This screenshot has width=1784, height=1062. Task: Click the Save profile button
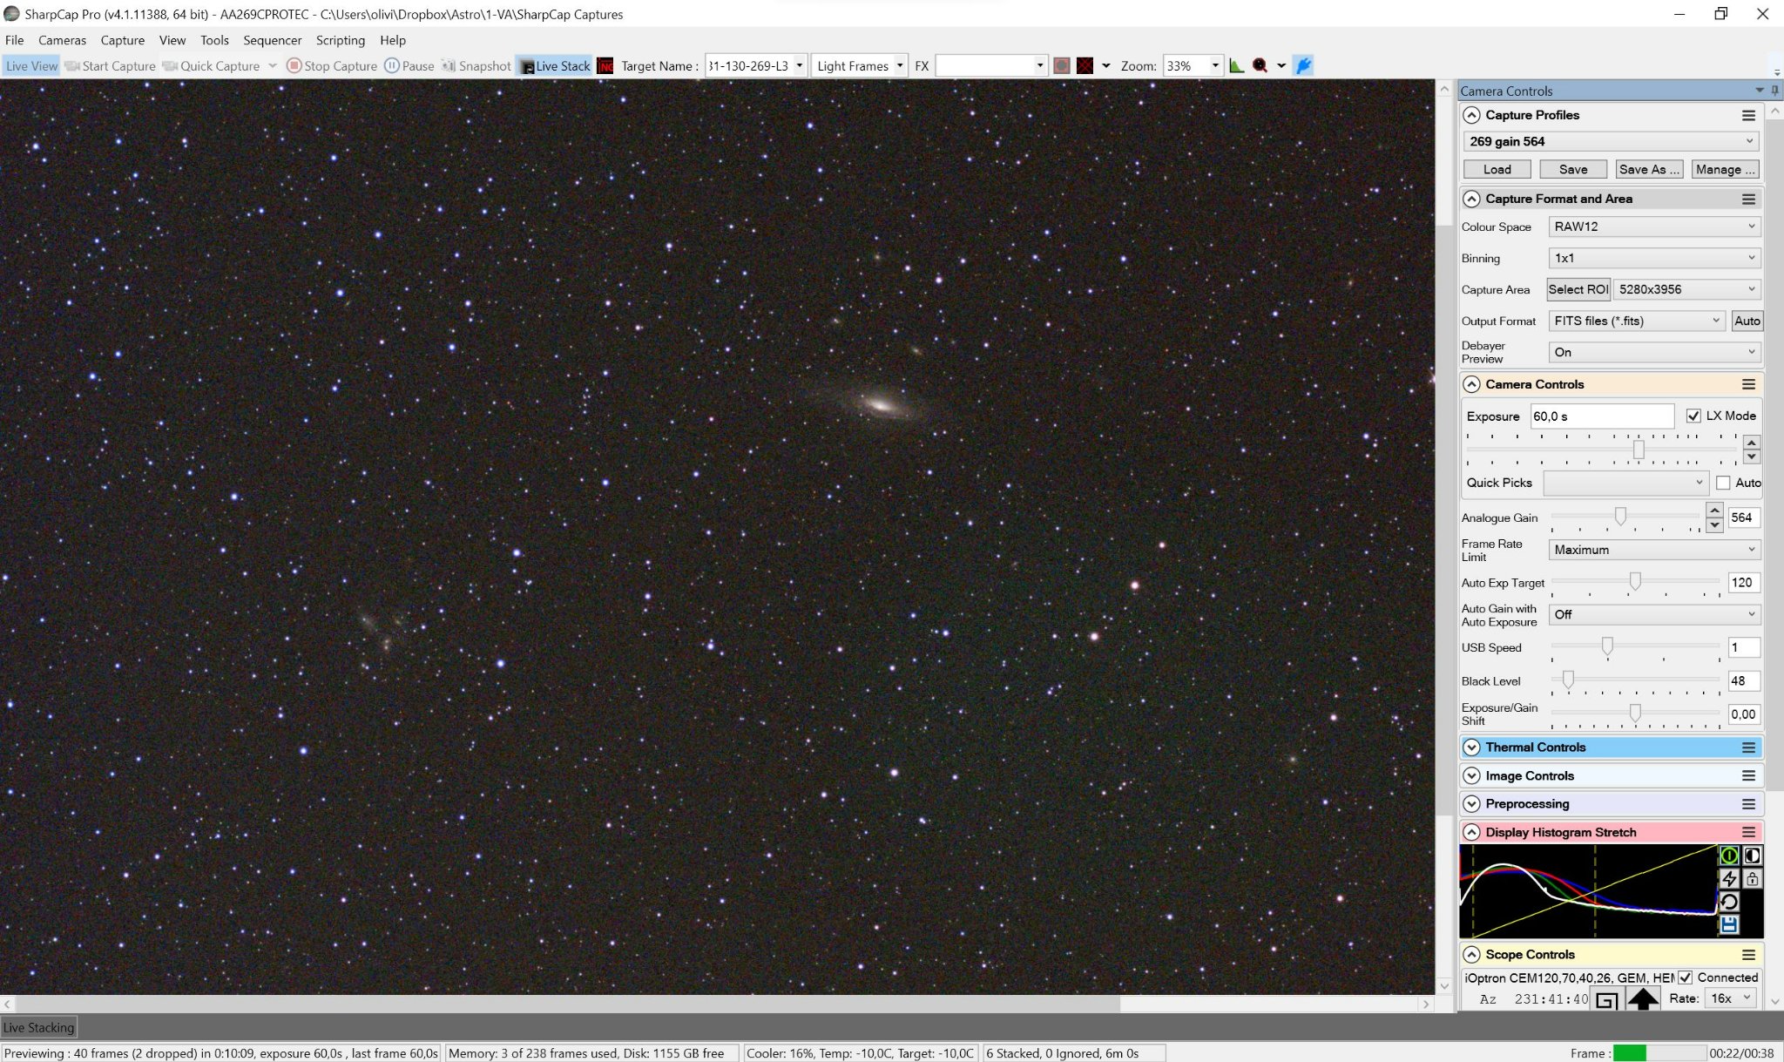pyautogui.click(x=1573, y=170)
